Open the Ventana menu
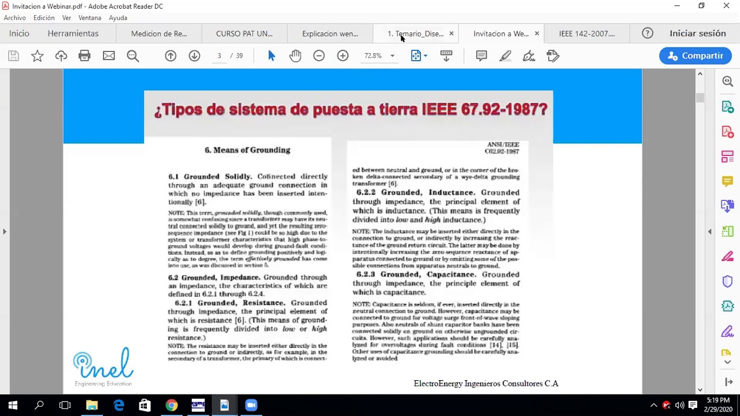The height and width of the screenshot is (416, 740). click(x=90, y=18)
